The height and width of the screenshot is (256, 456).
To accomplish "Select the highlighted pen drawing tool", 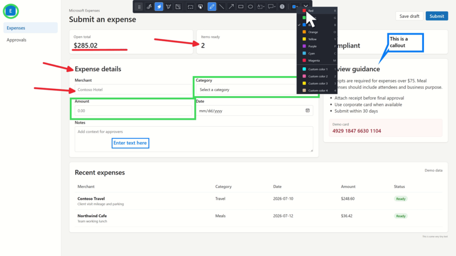I will (x=212, y=7).
